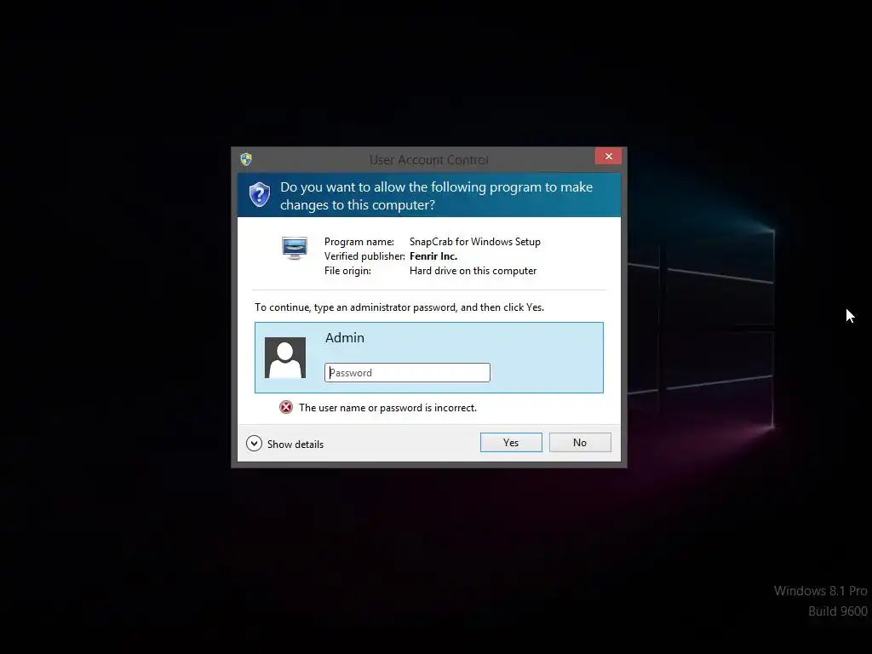This screenshot has width=872, height=654.
Task: Click the SnapCrab setup monitor icon
Action: tap(294, 248)
